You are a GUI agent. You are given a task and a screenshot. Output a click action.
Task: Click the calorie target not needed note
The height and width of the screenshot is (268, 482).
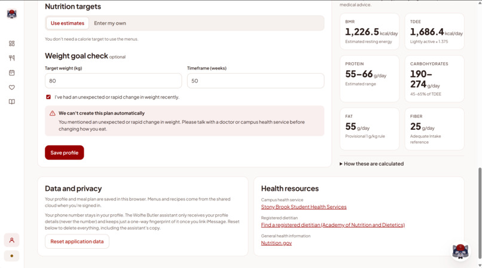pyautogui.click(x=91, y=39)
